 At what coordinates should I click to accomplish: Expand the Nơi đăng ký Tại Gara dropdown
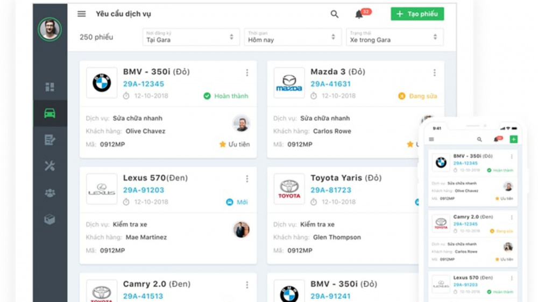(x=191, y=37)
